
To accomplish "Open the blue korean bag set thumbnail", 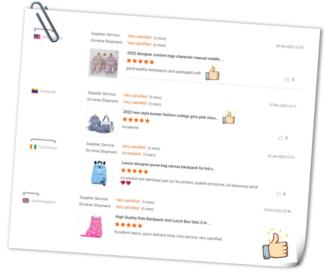I will [100, 122].
